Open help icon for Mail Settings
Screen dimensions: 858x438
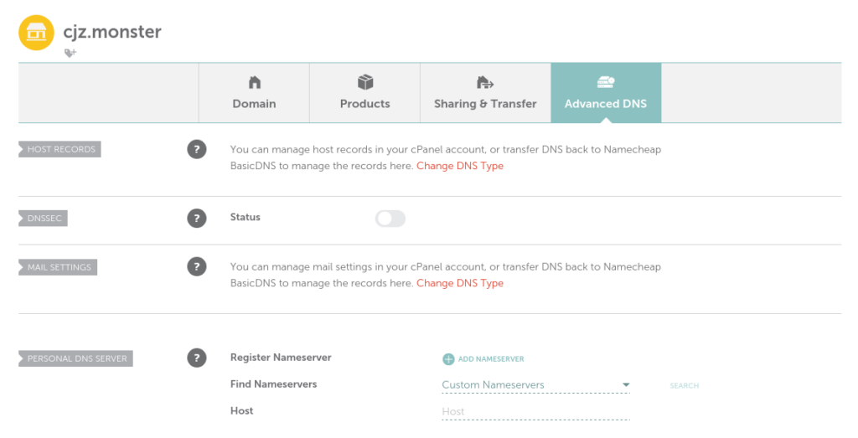[196, 267]
